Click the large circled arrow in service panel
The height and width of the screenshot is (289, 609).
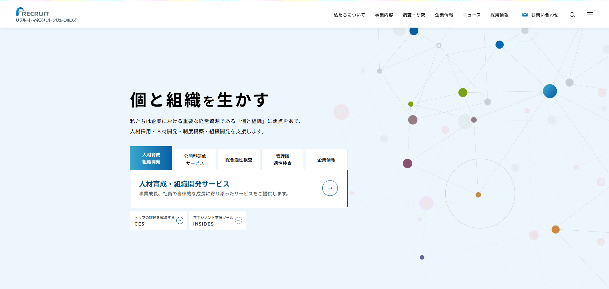[330, 188]
